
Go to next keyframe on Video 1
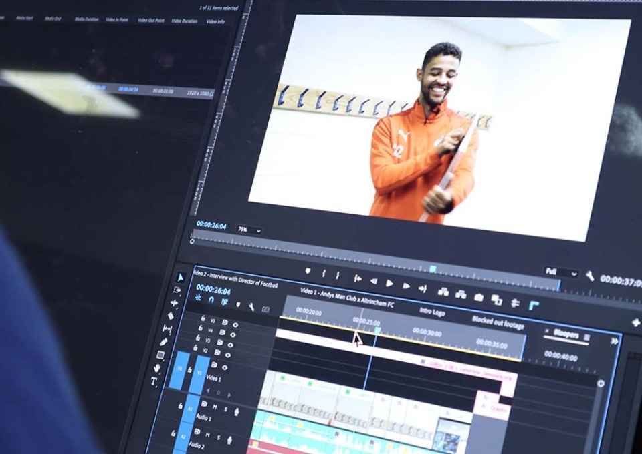pos(229,395)
